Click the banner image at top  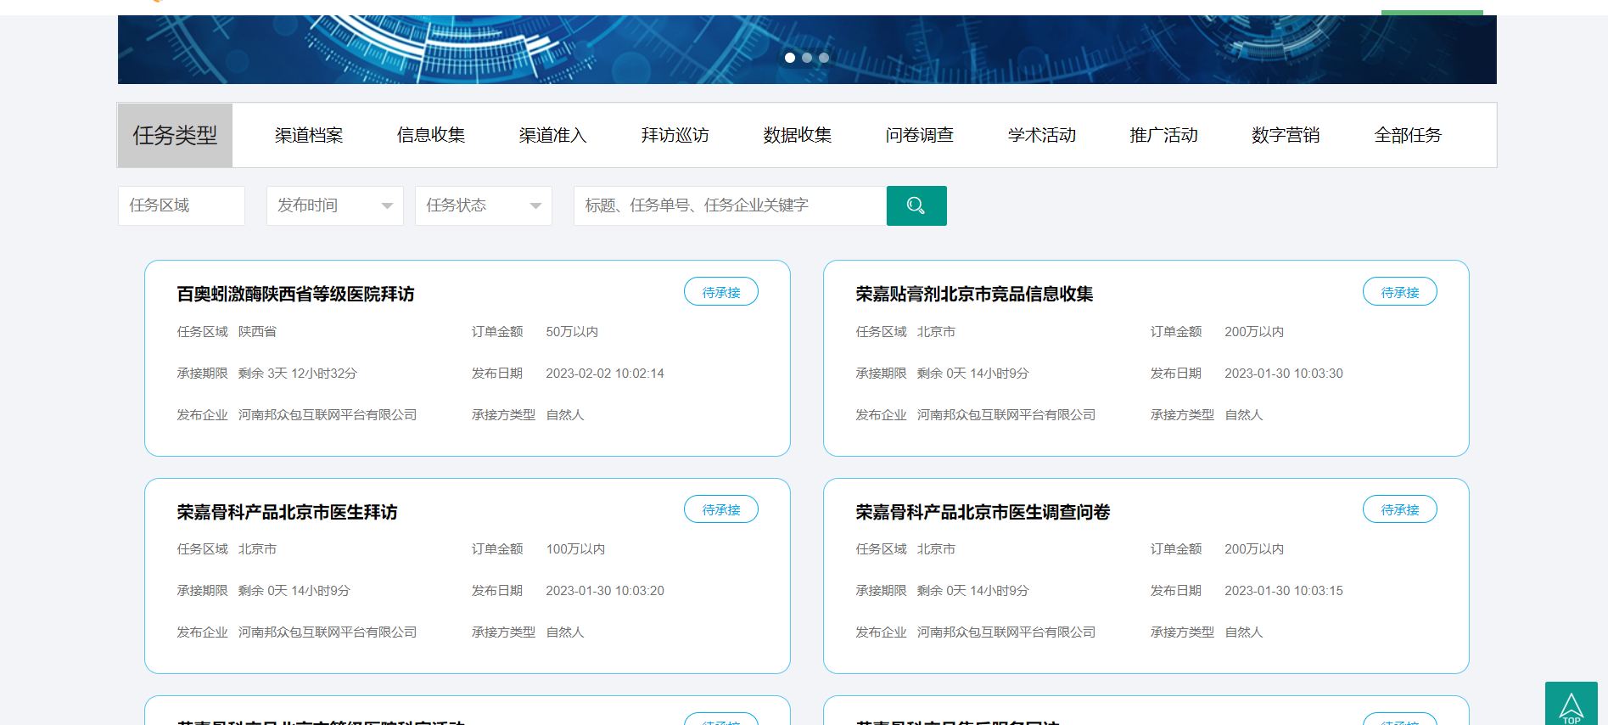[x=807, y=49]
